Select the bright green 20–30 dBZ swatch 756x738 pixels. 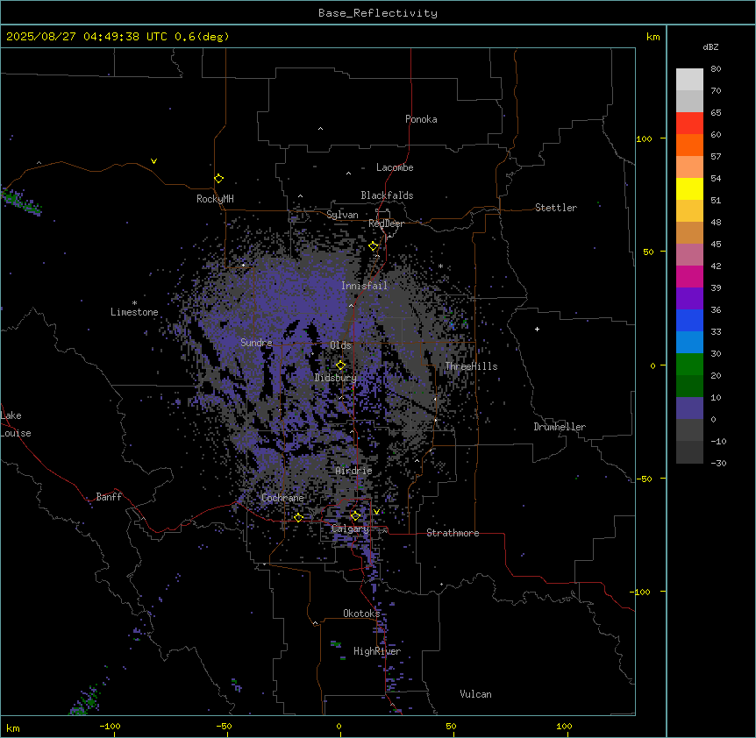pos(689,365)
